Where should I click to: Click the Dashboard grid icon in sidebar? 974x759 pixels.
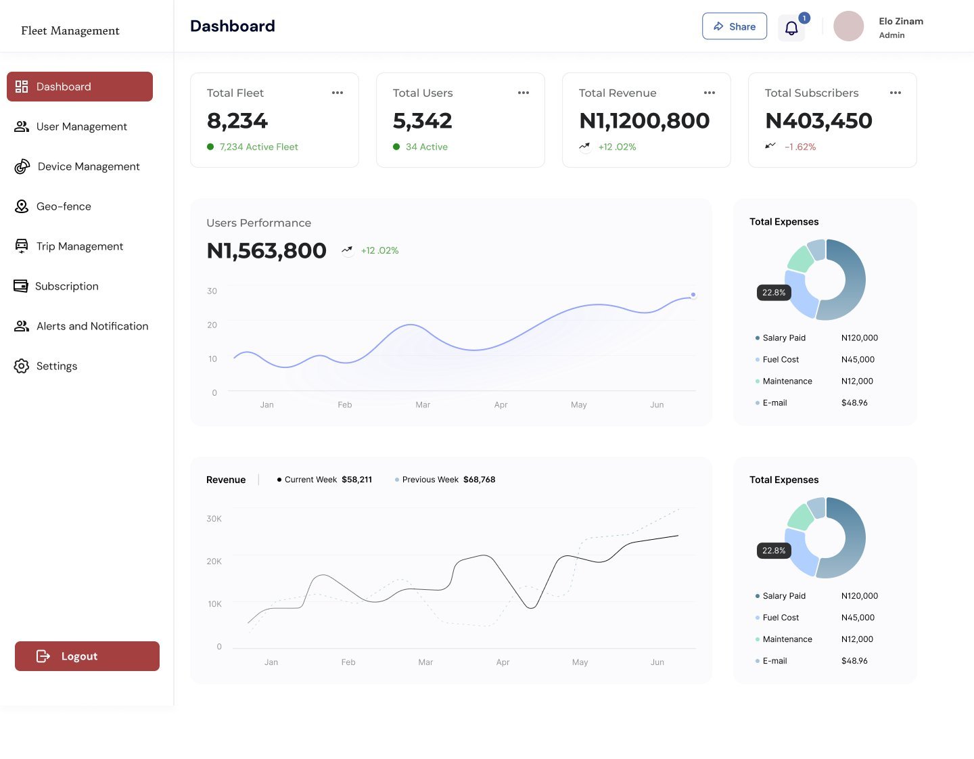(x=22, y=87)
